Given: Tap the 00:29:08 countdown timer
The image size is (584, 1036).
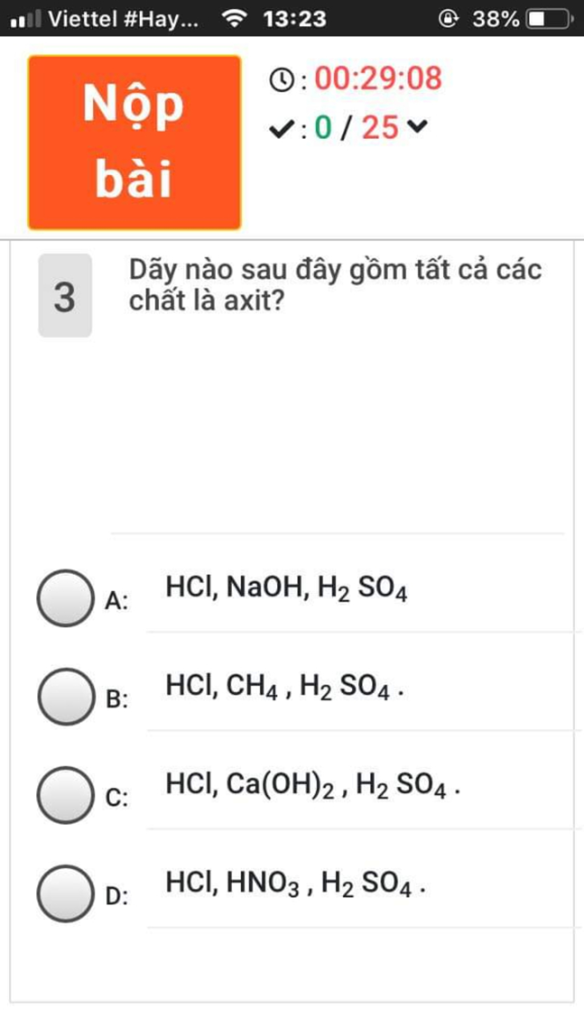Looking at the screenshot, I should pyautogui.click(x=378, y=78).
